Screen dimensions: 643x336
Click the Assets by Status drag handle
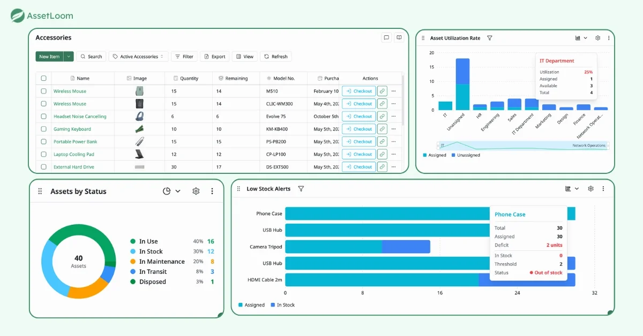40,191
